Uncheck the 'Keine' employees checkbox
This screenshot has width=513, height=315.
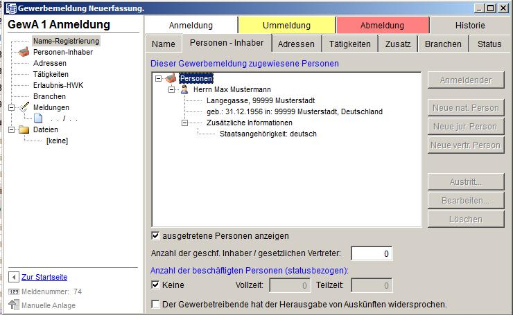[x=155, y=285]
